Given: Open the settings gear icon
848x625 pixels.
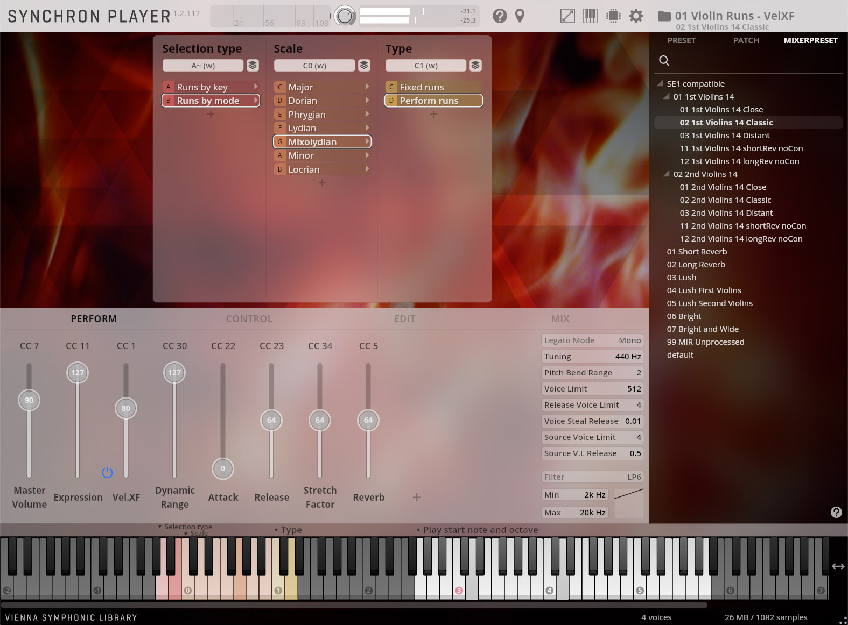Looking at the screenshot, I should pyautogui.click(x=636, y=16).
